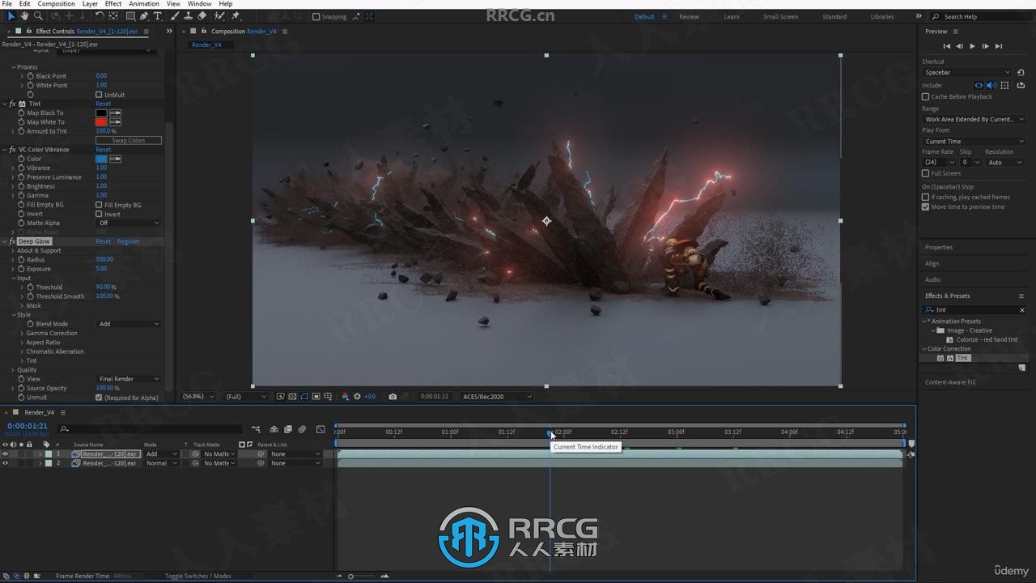The image size is (1036, 583).
Task: Click the VC Color Vibrance blue color swatch
Action: [101, 159]
